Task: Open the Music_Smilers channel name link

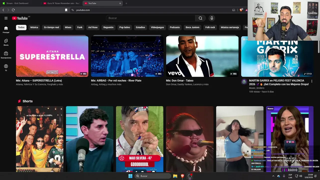Action: (x=257, y=88)
